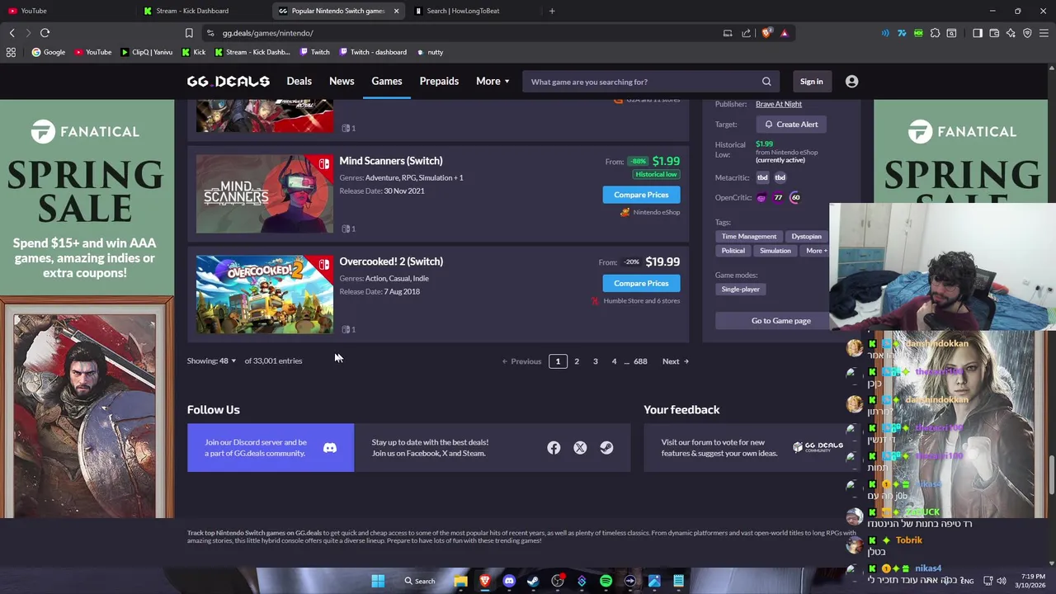Image resolution: width=1056 pixels, height=594 pixels.
Task: Select the Single-player game mode tag
Action: [740, 290]
